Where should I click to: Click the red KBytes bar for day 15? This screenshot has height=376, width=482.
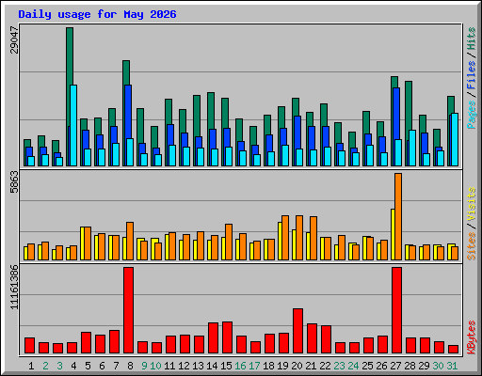227,337
